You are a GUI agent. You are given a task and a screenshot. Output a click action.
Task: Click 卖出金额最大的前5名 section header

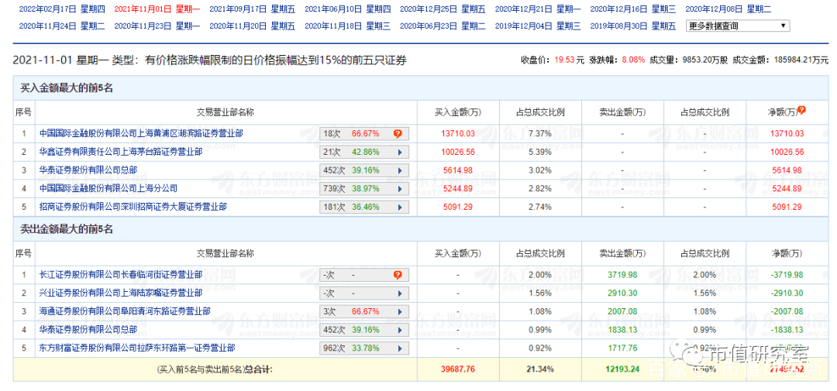(67, 229)
